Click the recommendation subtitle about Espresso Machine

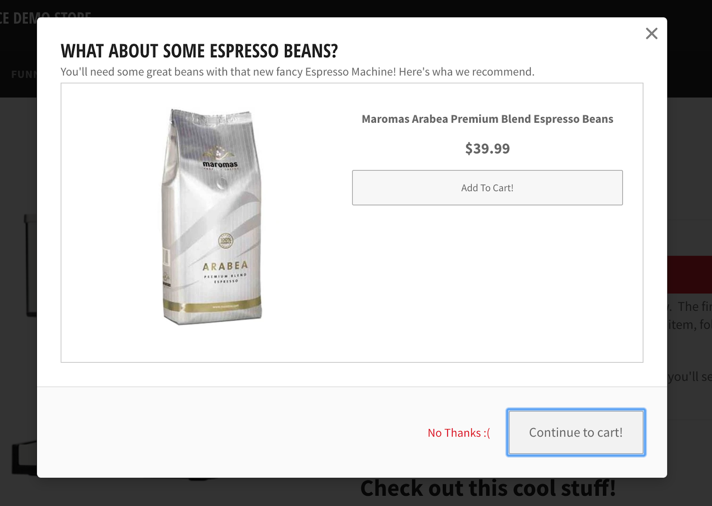[297, 72]
